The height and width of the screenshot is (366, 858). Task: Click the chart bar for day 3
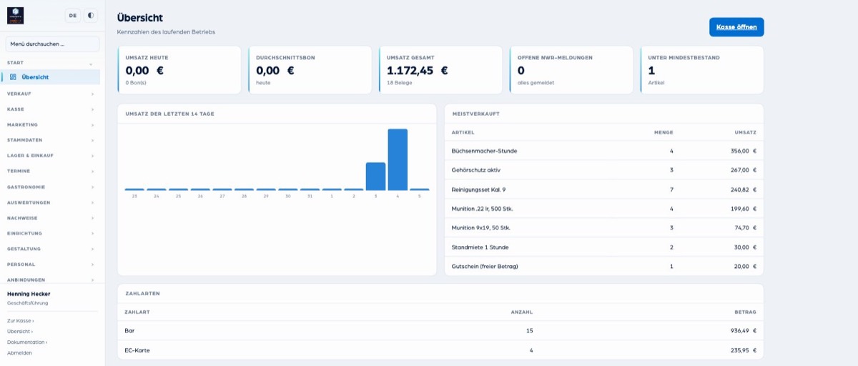[375, 177]
